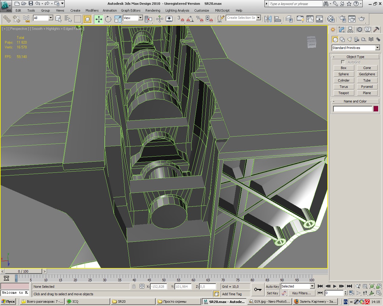Click the object color swatch
This screenshot has height=306, width=383.
[x=376, y=109]
